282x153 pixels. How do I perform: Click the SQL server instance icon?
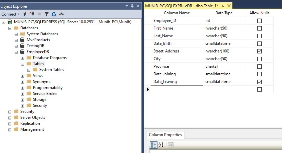(10, 22)
